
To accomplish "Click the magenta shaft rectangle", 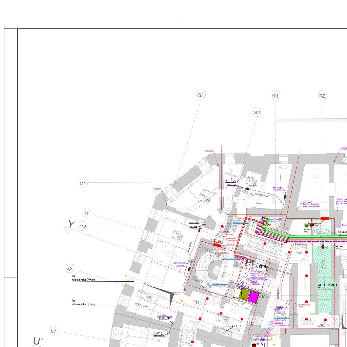I will click(253, 297).
